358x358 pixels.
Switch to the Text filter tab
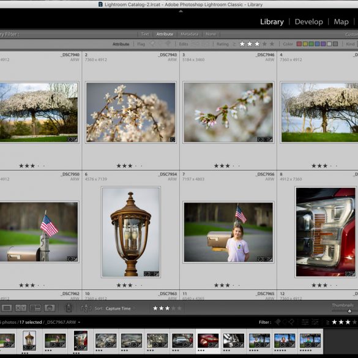pos(145,34)
